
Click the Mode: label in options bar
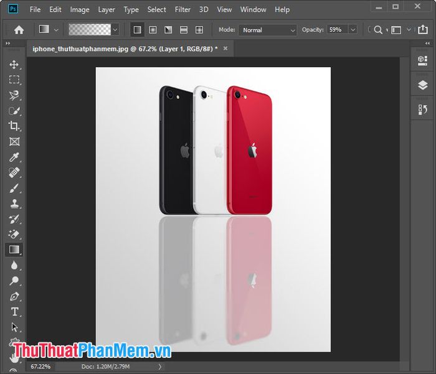(x=227, y=29)
